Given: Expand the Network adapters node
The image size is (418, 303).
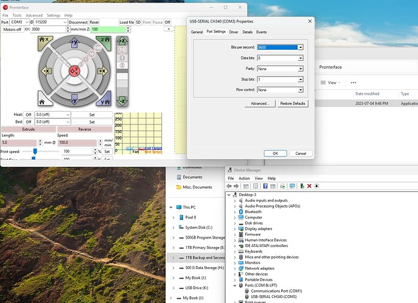Looking at the screenshot, I should [x=235, y=268].
